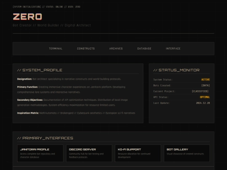Click the 'System Status:' label
The width and height of the screenshot is (227, 170).
pos(163,80)
